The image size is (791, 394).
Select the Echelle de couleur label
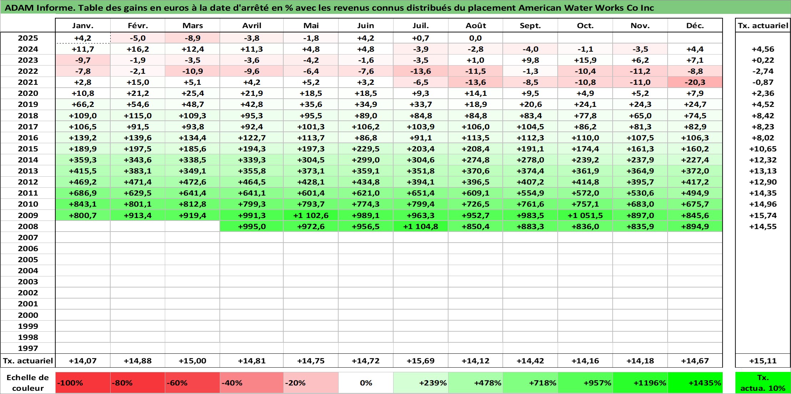click(x=28, y=383)
